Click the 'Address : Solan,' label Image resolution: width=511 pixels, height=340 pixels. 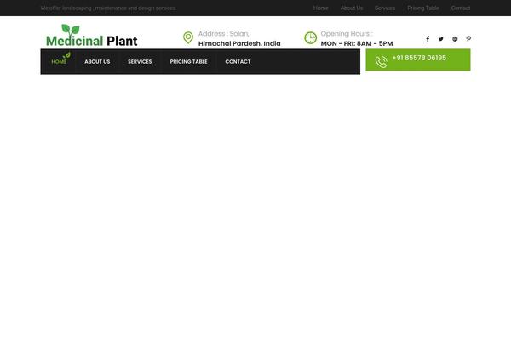[223, 34]
